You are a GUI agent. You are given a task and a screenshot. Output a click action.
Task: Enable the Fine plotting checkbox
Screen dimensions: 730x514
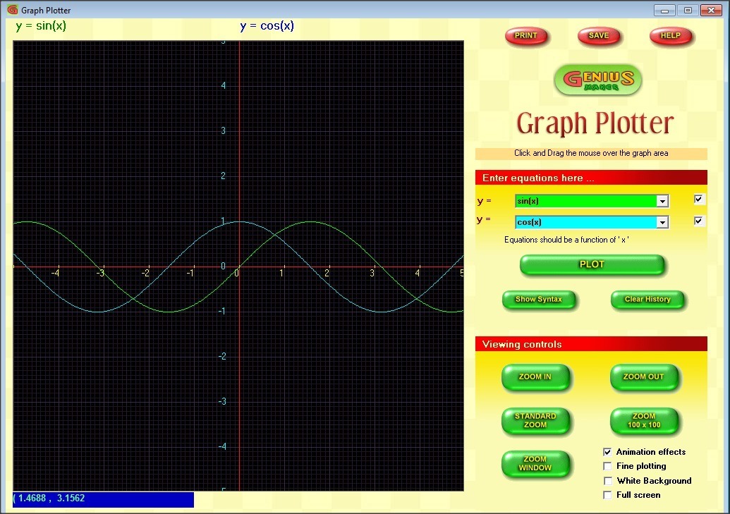(607, 466)
